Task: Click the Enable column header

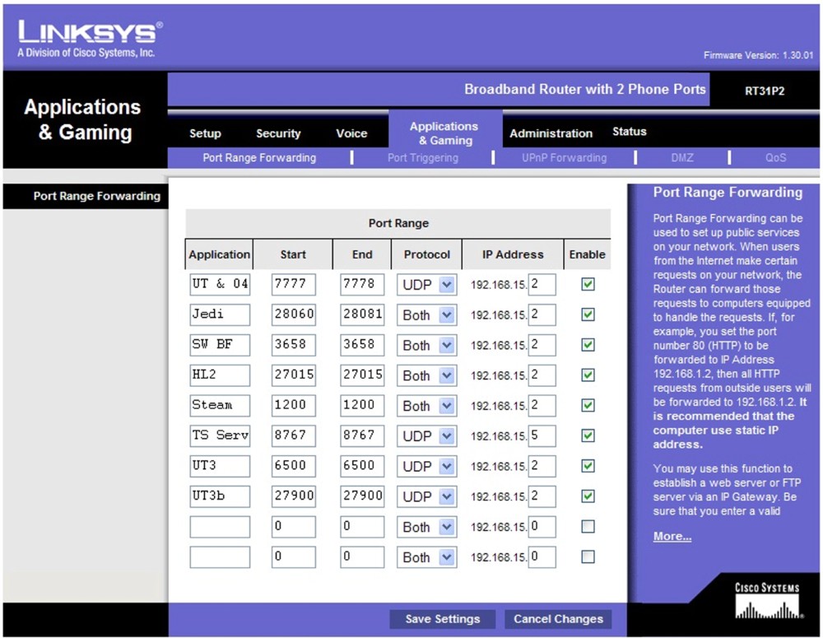Action: pyautogui.click(x=588, y=254)
